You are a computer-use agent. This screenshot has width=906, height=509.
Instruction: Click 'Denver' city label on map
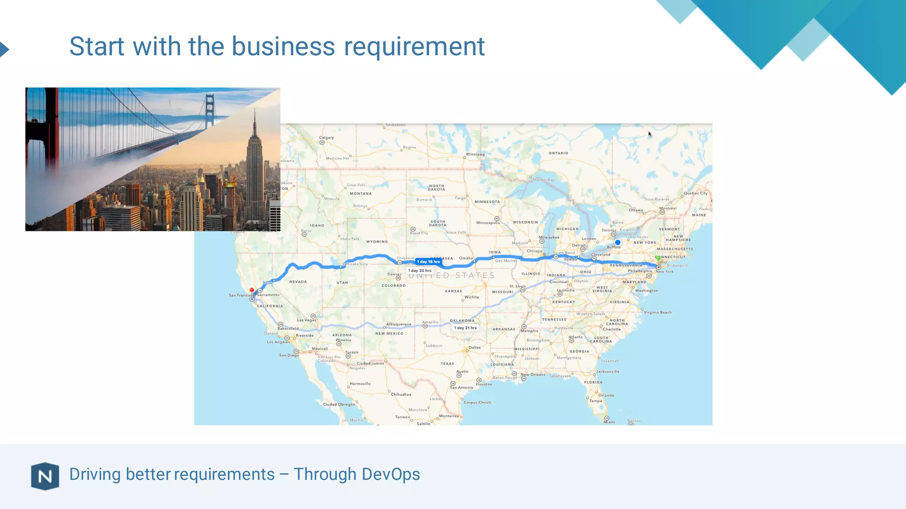[394, 274]
